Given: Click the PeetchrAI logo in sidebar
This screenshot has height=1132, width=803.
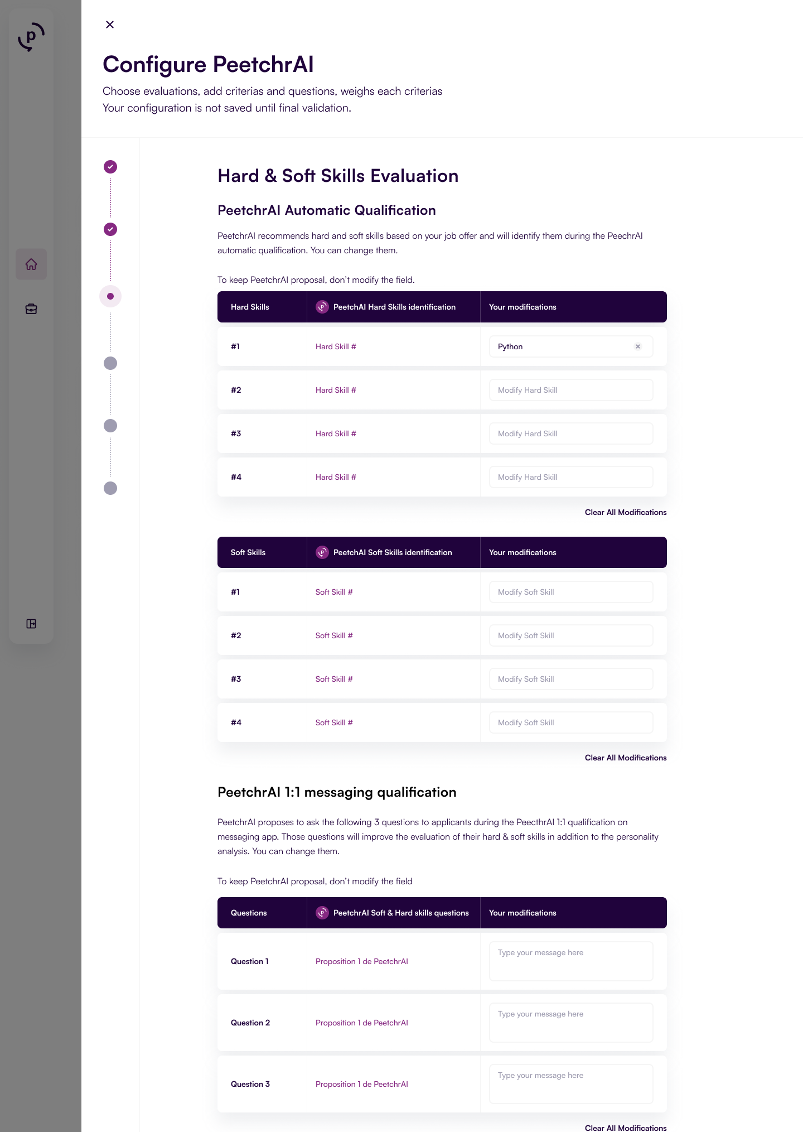Looking at the screenshot, I should pyautogui.click(x=31, y=37).
